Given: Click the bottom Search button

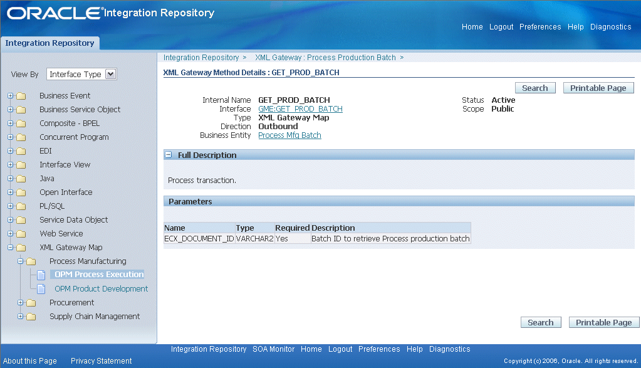Looking at the screenshot, I should coord(541,322).
